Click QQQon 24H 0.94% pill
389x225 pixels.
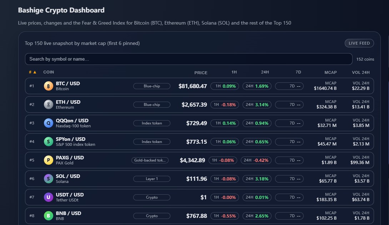click(x=257, y=123)
